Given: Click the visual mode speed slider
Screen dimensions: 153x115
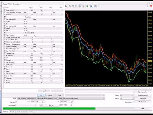Looking at the screenshot, I should tap(28, 105).
